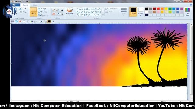Open the Select tool dropdown arrow

(x=34, y=15)
